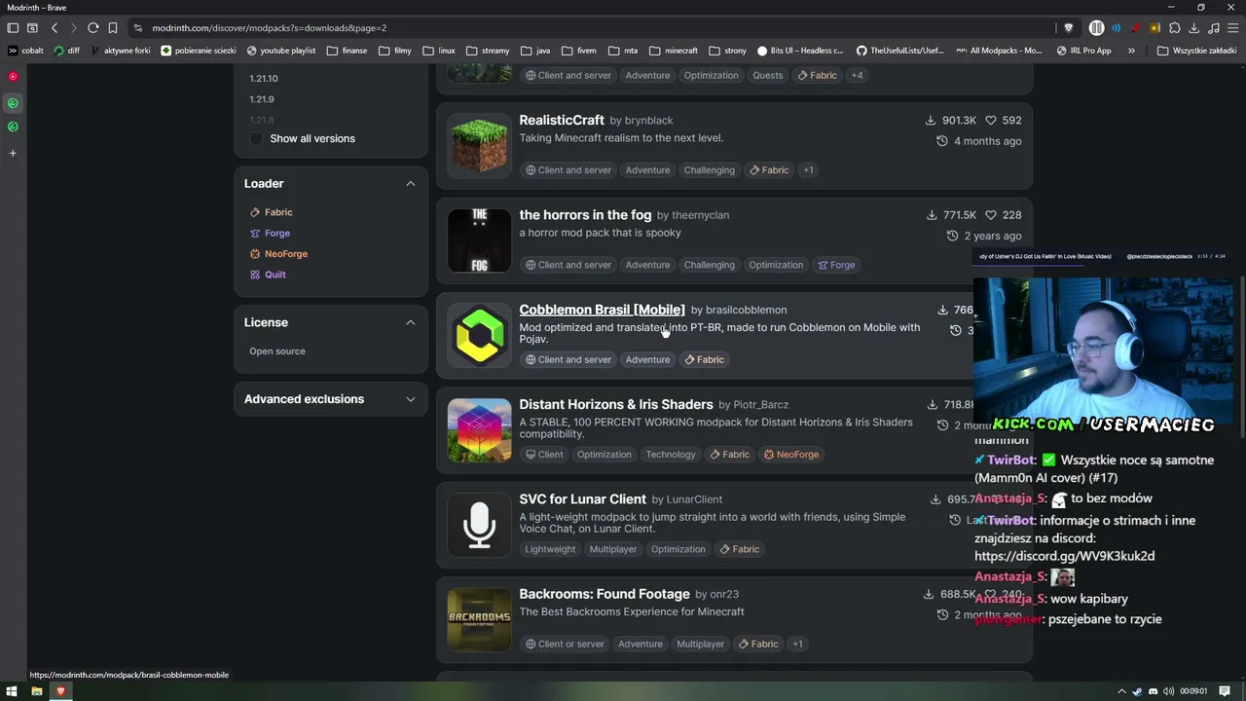The image size is (1246, 701).
Task: Open Wszystkie zakładki bookmarks folder
Action: point(1196,51)
